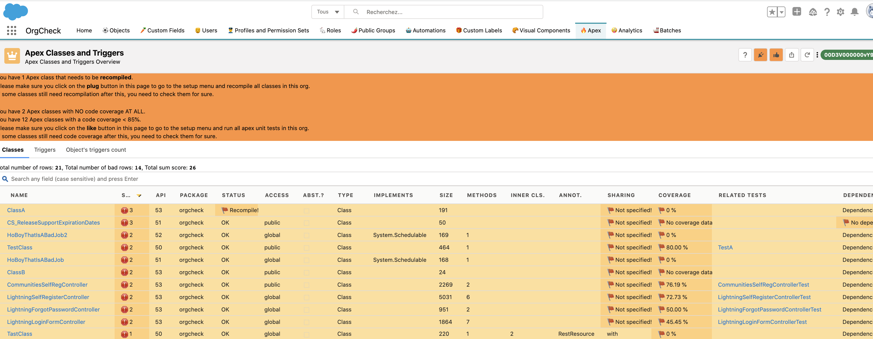
Task: Click the score column sort arrow
Action: 139,195
